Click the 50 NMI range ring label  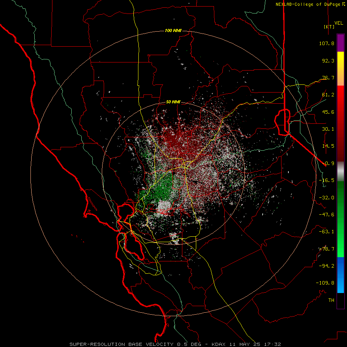tap(173, 102)
